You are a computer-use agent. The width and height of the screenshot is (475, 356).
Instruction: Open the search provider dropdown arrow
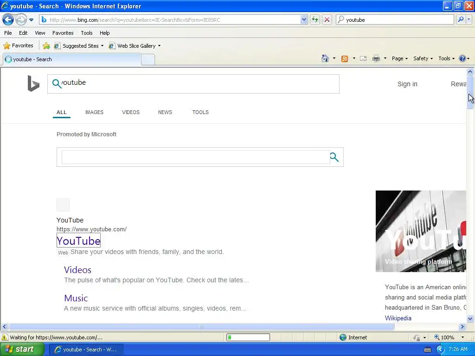469,19
